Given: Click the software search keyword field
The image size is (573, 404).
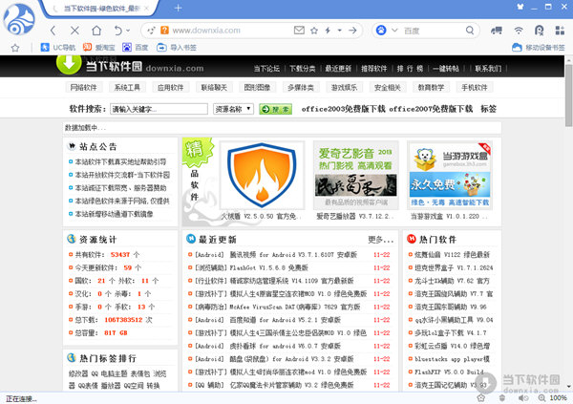Looking at the screenshot, I should pyautogui.click(x=159, y=109).
